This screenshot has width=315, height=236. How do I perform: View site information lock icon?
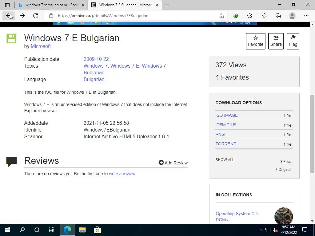pyautogui.click(x=51, y=16)
